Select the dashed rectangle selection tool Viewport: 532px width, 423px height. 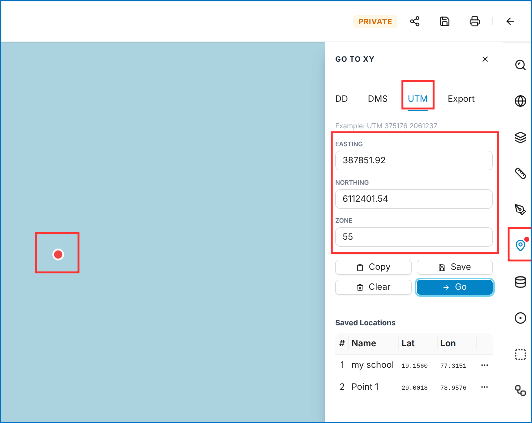pos(520,354)
